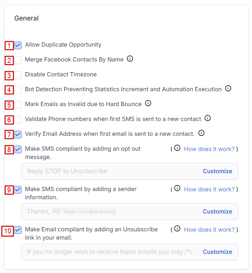252x273 pixels.
Task: Uncheck Allow Duplicate Opportunity
Action: click(18, 45)
